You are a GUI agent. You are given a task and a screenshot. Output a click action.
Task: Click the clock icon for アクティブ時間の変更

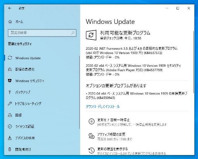(91, 136)
